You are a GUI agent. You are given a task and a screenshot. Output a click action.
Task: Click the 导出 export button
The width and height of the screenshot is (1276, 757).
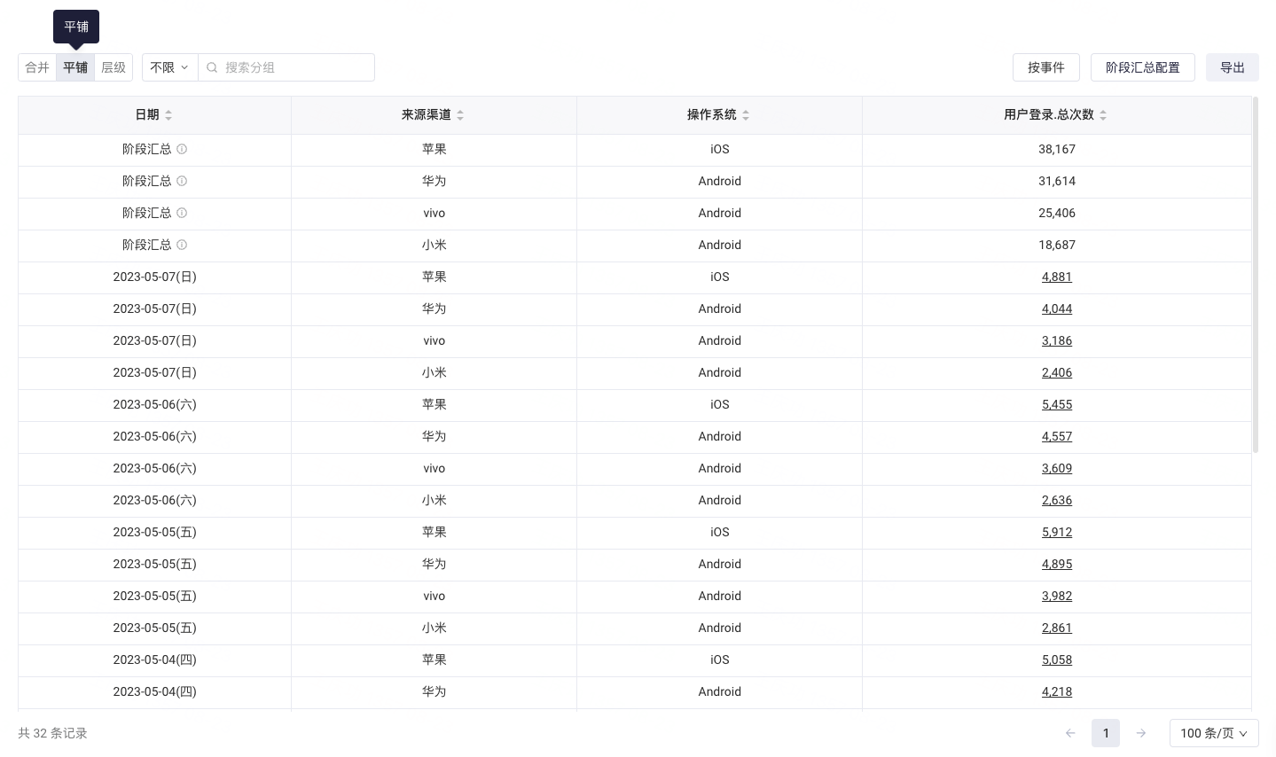[1232, 67]
